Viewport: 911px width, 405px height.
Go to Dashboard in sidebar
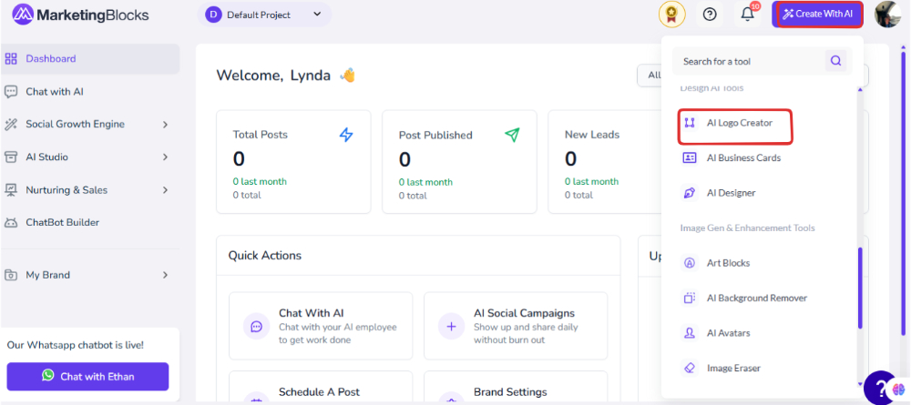click(x=90, y=58)
